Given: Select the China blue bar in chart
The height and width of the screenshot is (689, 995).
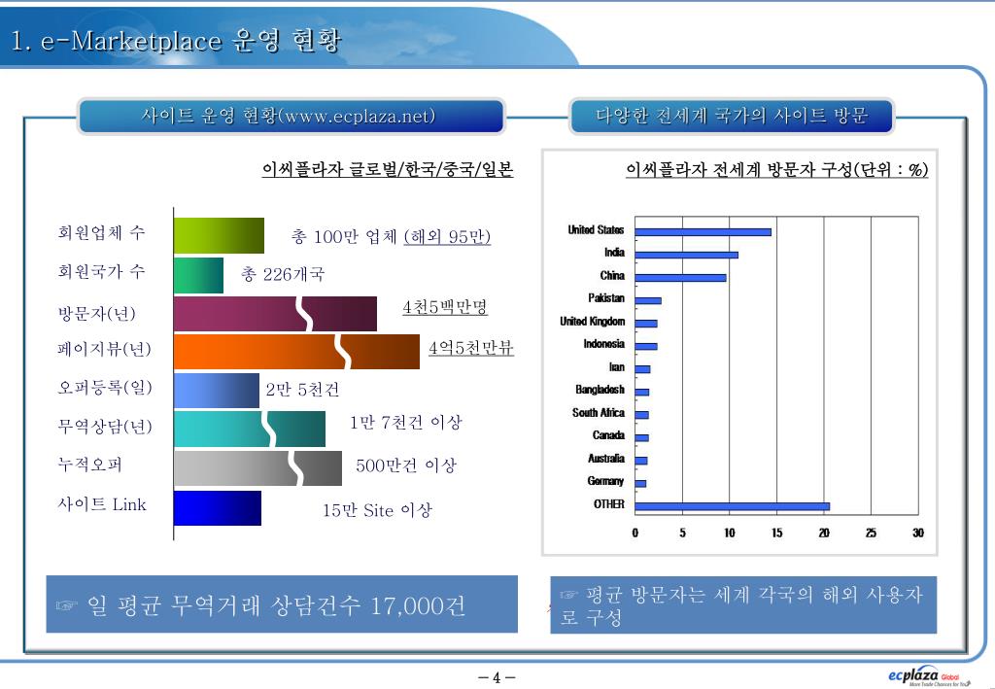Looking at the screenshot, I should [x=681, y=278].
